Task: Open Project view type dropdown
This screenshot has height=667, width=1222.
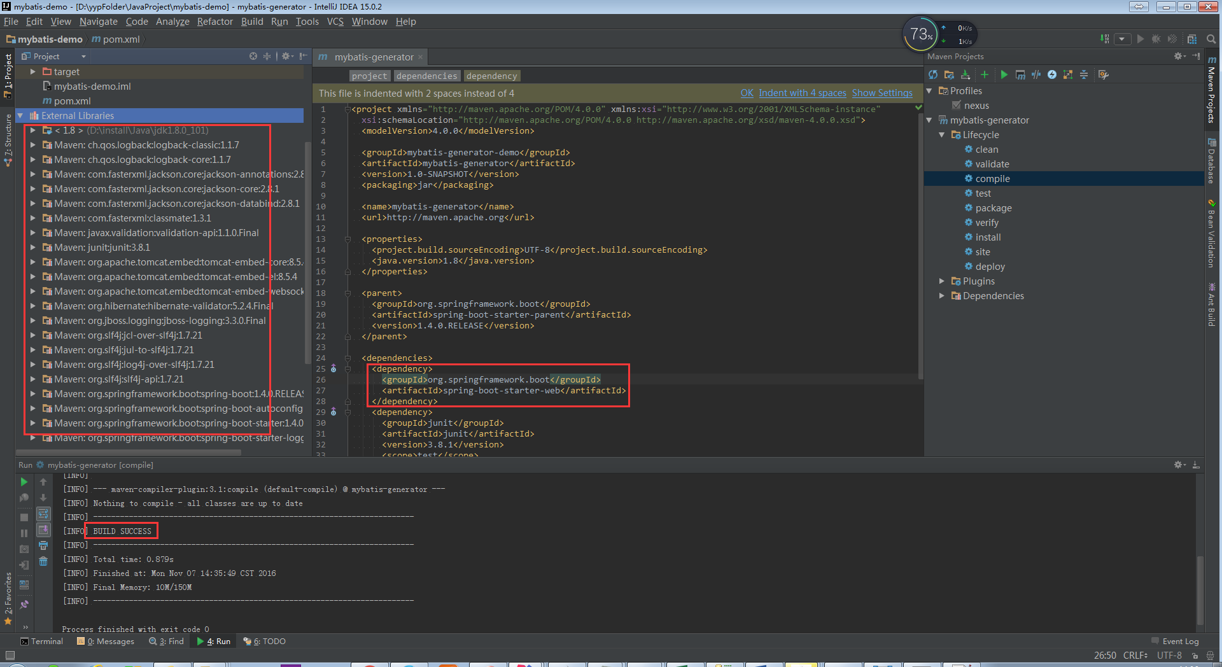Action: (53, 57)
